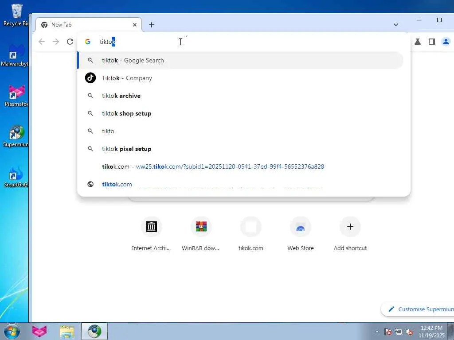Open the Recycle Bin desktop icon

pyautogui.click(x=16, y=15)
